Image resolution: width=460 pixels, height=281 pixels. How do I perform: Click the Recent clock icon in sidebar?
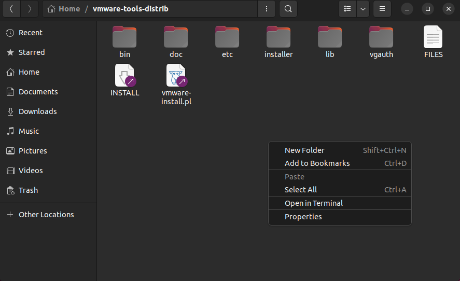click(x=10, y=33)
